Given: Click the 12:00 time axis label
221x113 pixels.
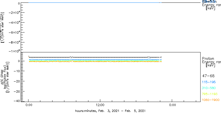Looking at the screenshot, I should pyautogui.click(x=100, y=105).
